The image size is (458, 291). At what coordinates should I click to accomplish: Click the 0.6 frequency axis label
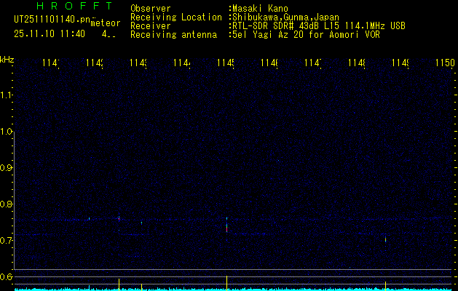coord(7,276)
